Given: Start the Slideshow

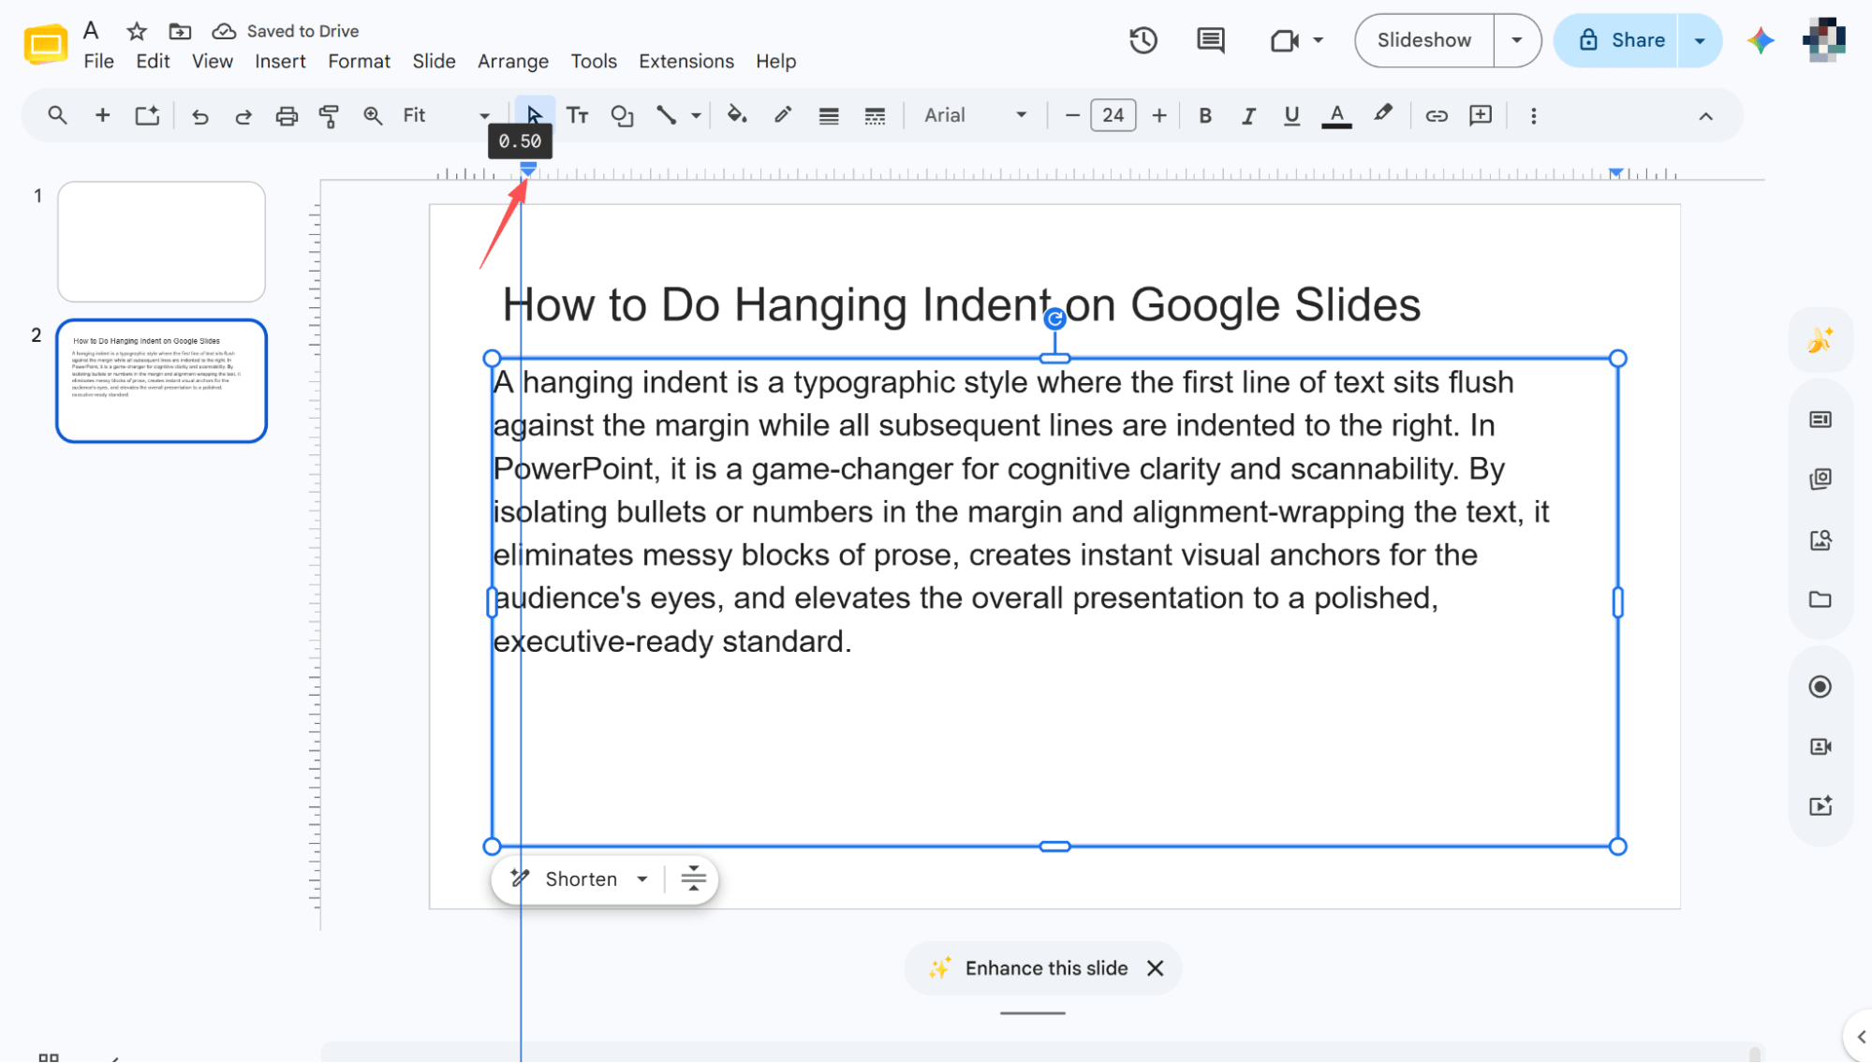Looking at the screenshot, I should (x=1423, y=40).
